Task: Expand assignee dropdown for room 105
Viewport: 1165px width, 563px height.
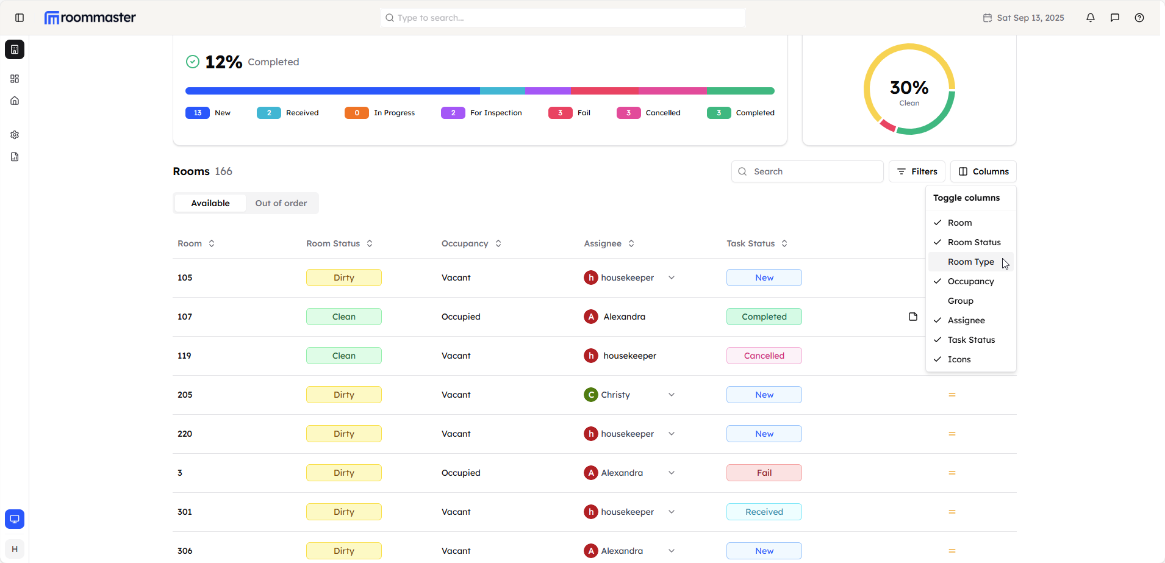Action: pos(672,278)
